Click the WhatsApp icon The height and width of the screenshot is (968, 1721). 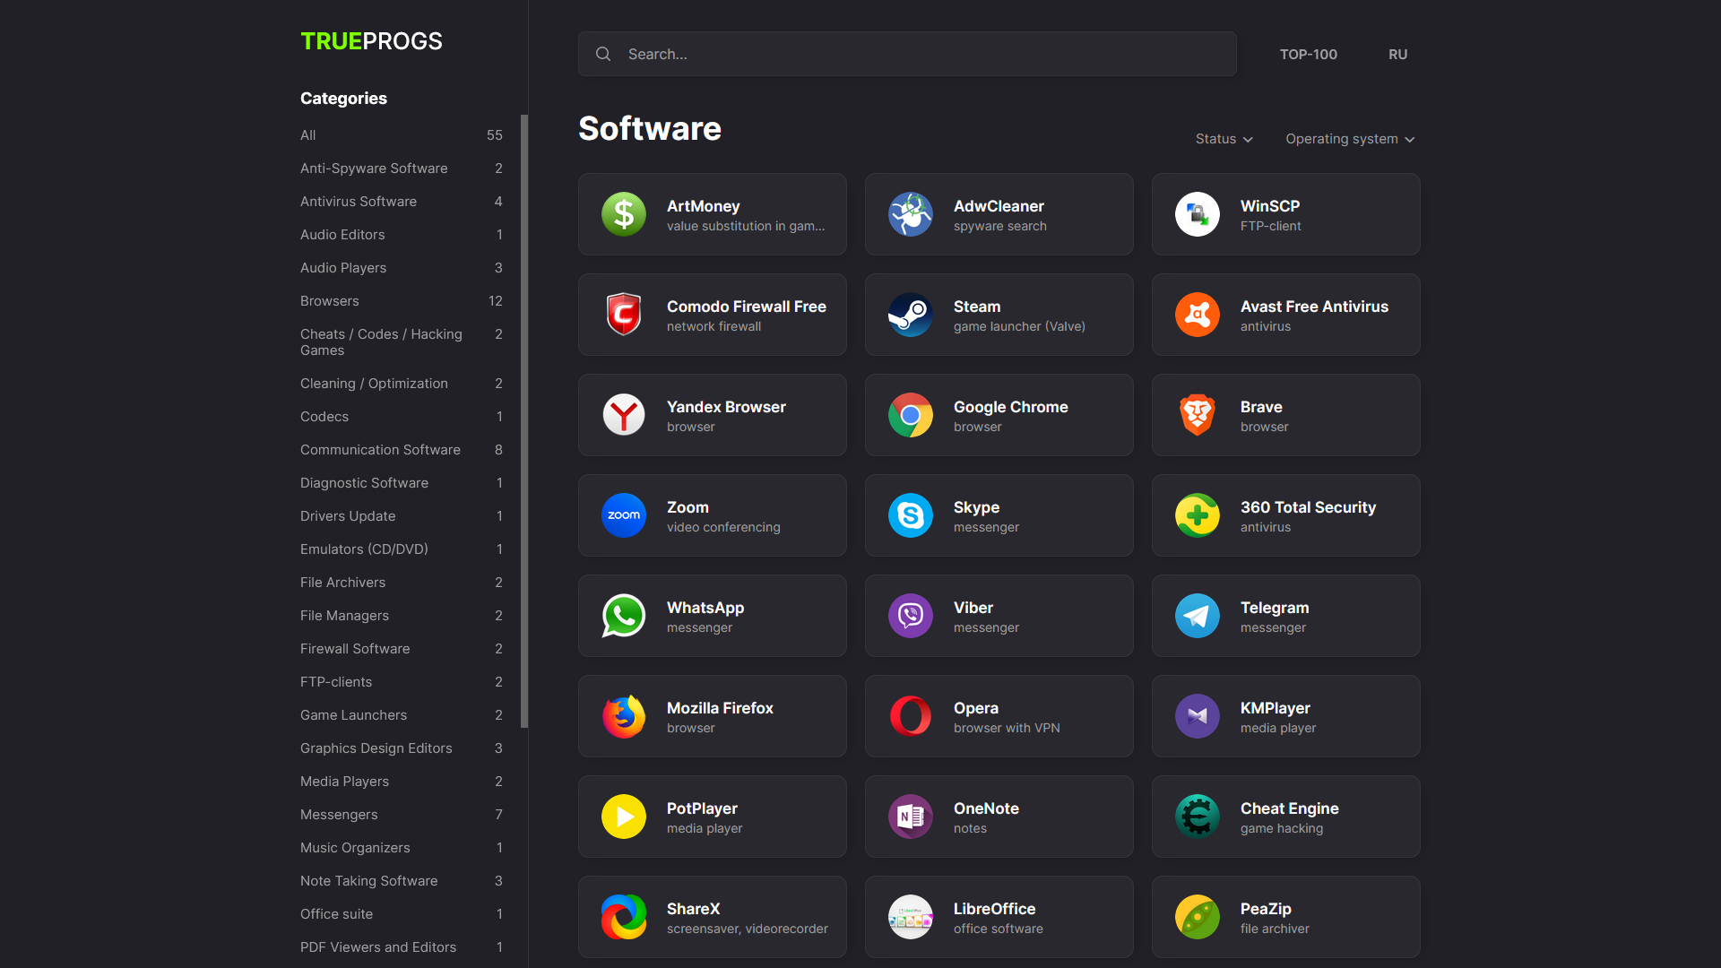[624, 616]
